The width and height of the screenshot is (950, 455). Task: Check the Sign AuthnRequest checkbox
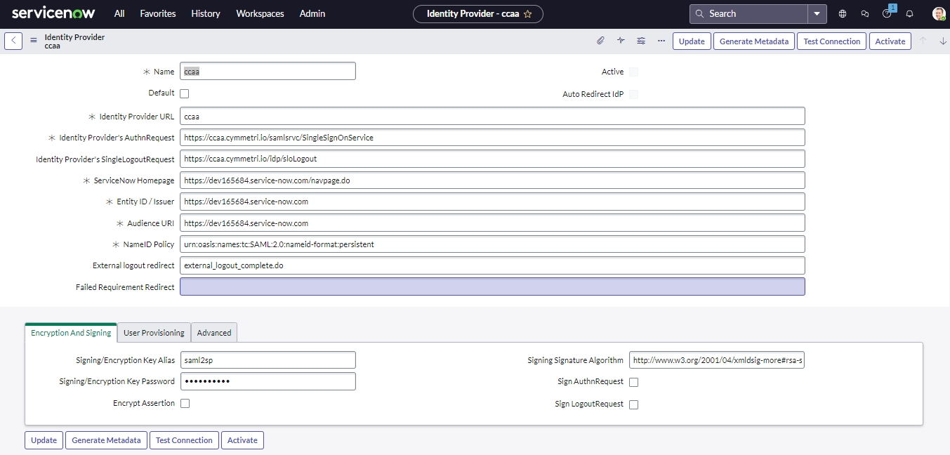(634, 383)
